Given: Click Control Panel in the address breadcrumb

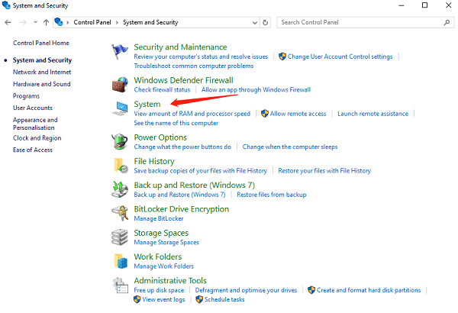Looking at the screenshot, I should (92, 22).
